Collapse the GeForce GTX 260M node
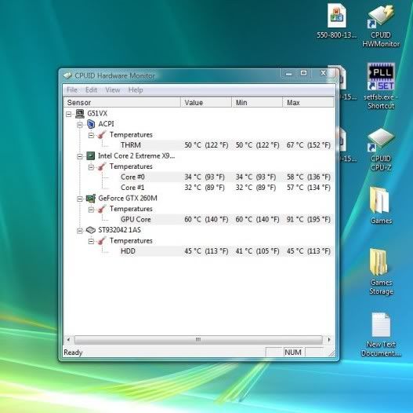413x413 pixels. click(80, 199)
